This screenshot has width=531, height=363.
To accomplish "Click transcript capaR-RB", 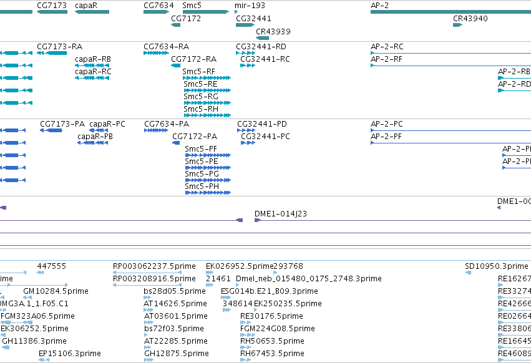I will click(93, 59).
